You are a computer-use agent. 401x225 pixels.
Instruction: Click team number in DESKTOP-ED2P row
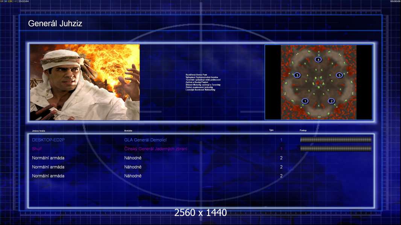tap(281, 140)
